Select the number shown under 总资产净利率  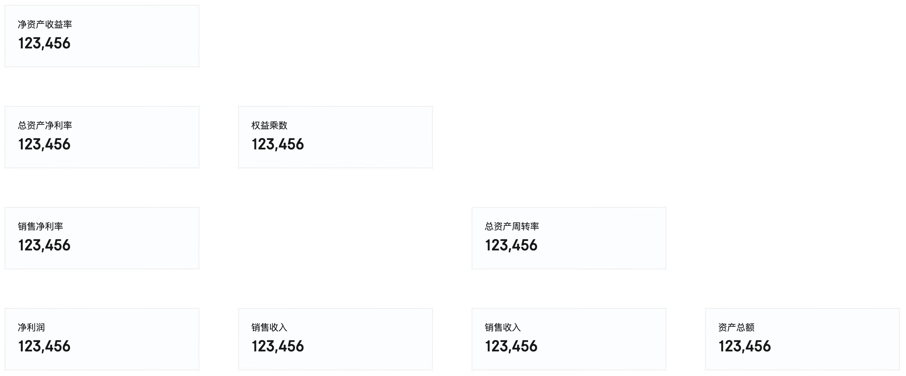tap(44, 144)
